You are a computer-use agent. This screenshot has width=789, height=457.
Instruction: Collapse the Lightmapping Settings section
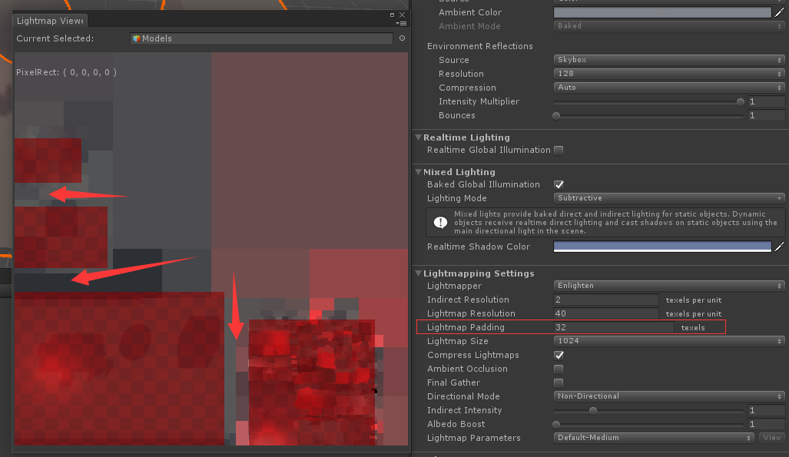click(418, 273)
